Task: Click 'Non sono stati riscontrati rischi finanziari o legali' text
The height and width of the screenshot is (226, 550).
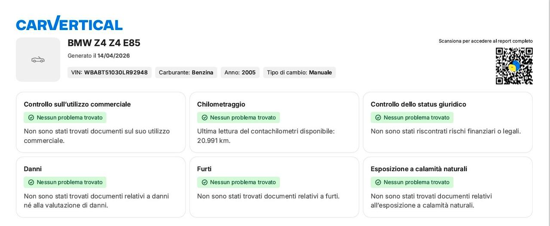Action: coord(446,131)
